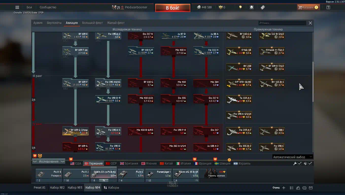345x195 pixels.
Task: Select the Pz.IV C crew slot
Action: pyautogui.click(x=131, y=176)
